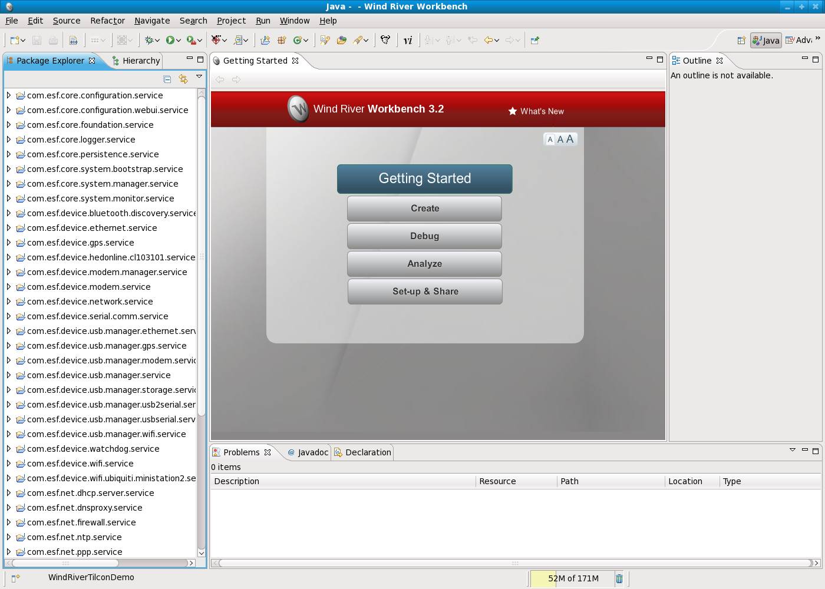Screen dimensions: 825x589
Task: Click the flashlight Search toolbar icon
Action: coord(358,40)
